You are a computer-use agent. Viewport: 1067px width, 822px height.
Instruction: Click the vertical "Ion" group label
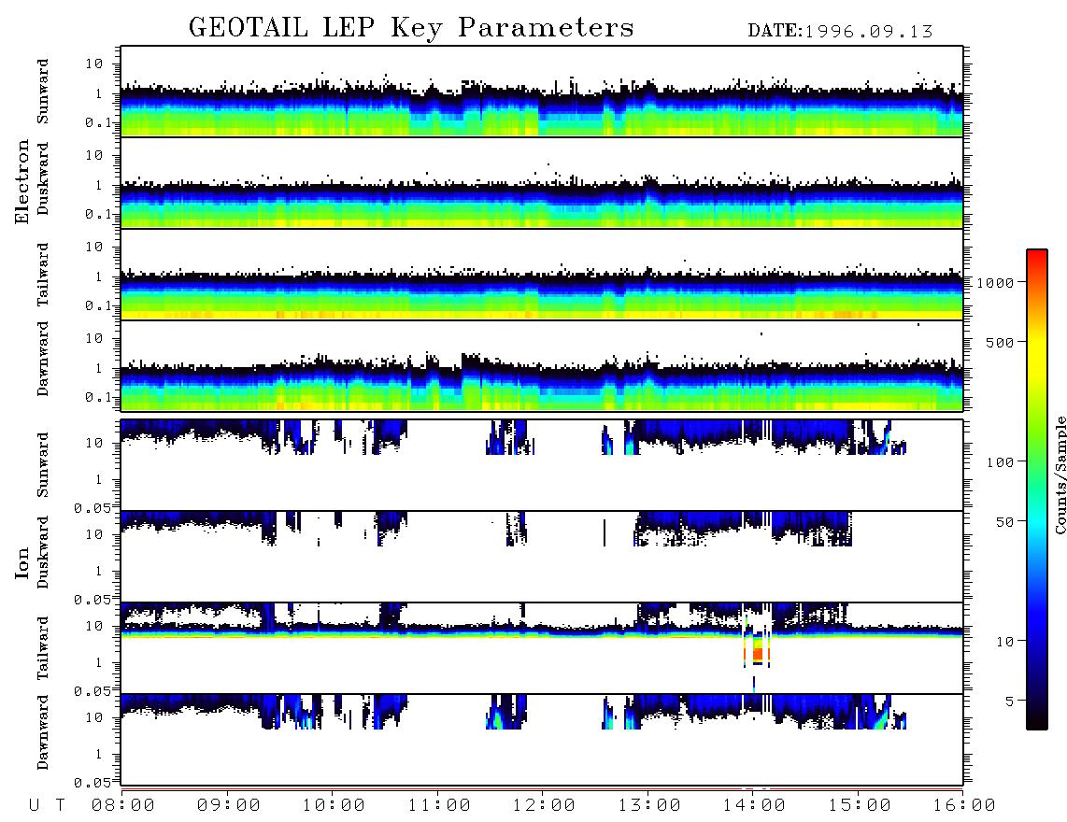coord(21,563)
